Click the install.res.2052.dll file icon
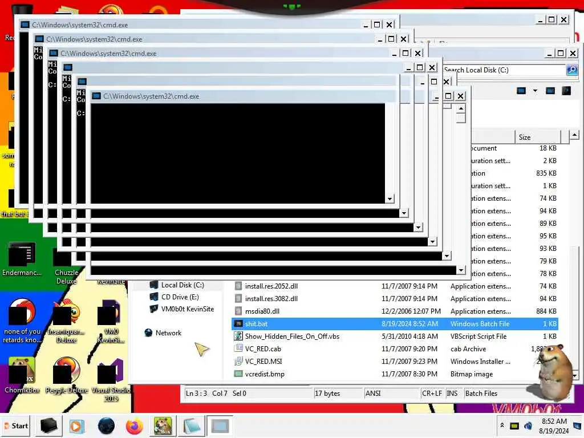The height and width of the screenshot is (438, 584). 238,286
